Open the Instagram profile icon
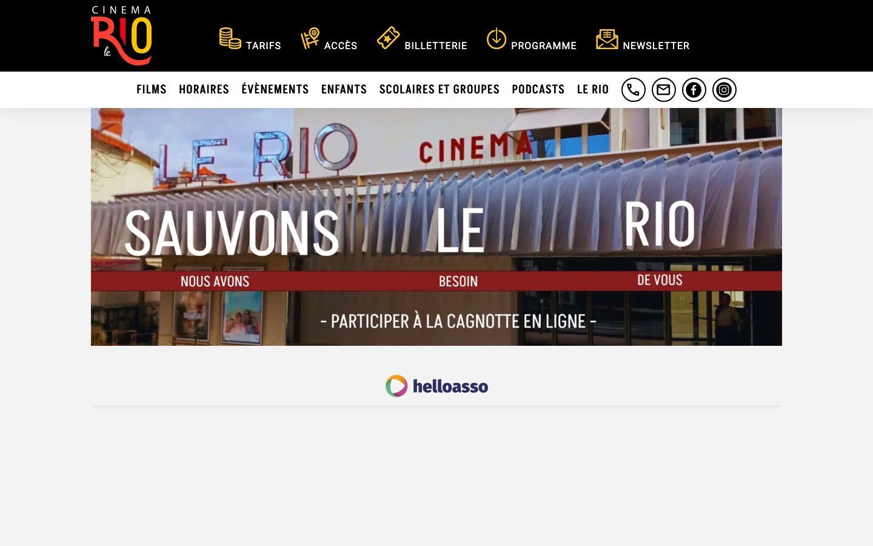873x546 pixels. click(x=724, y=90)
